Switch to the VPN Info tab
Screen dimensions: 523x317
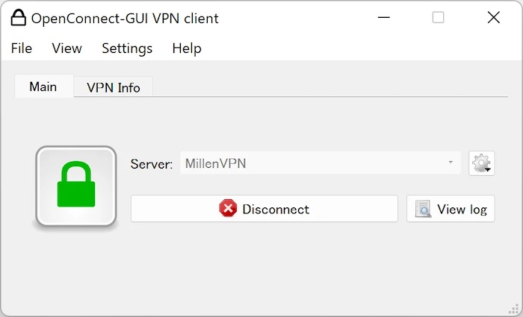point(114,87)
